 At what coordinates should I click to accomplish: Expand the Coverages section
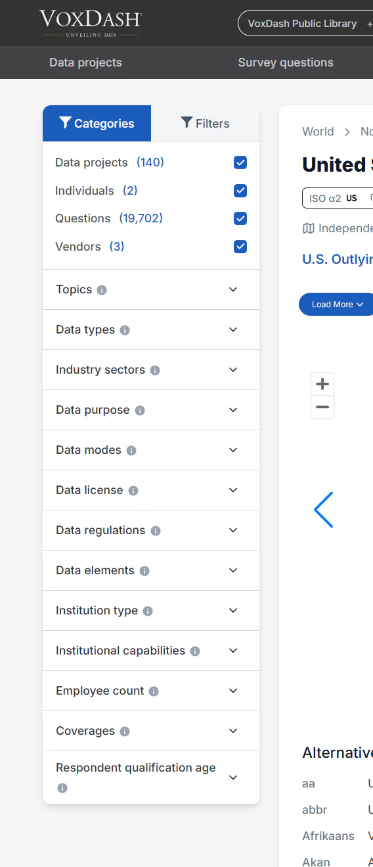click(151, 731)
